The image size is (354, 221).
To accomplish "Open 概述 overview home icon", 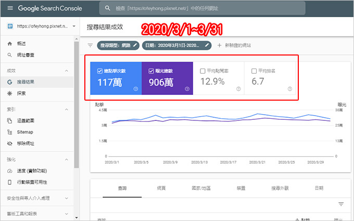I will click(10, 44).
